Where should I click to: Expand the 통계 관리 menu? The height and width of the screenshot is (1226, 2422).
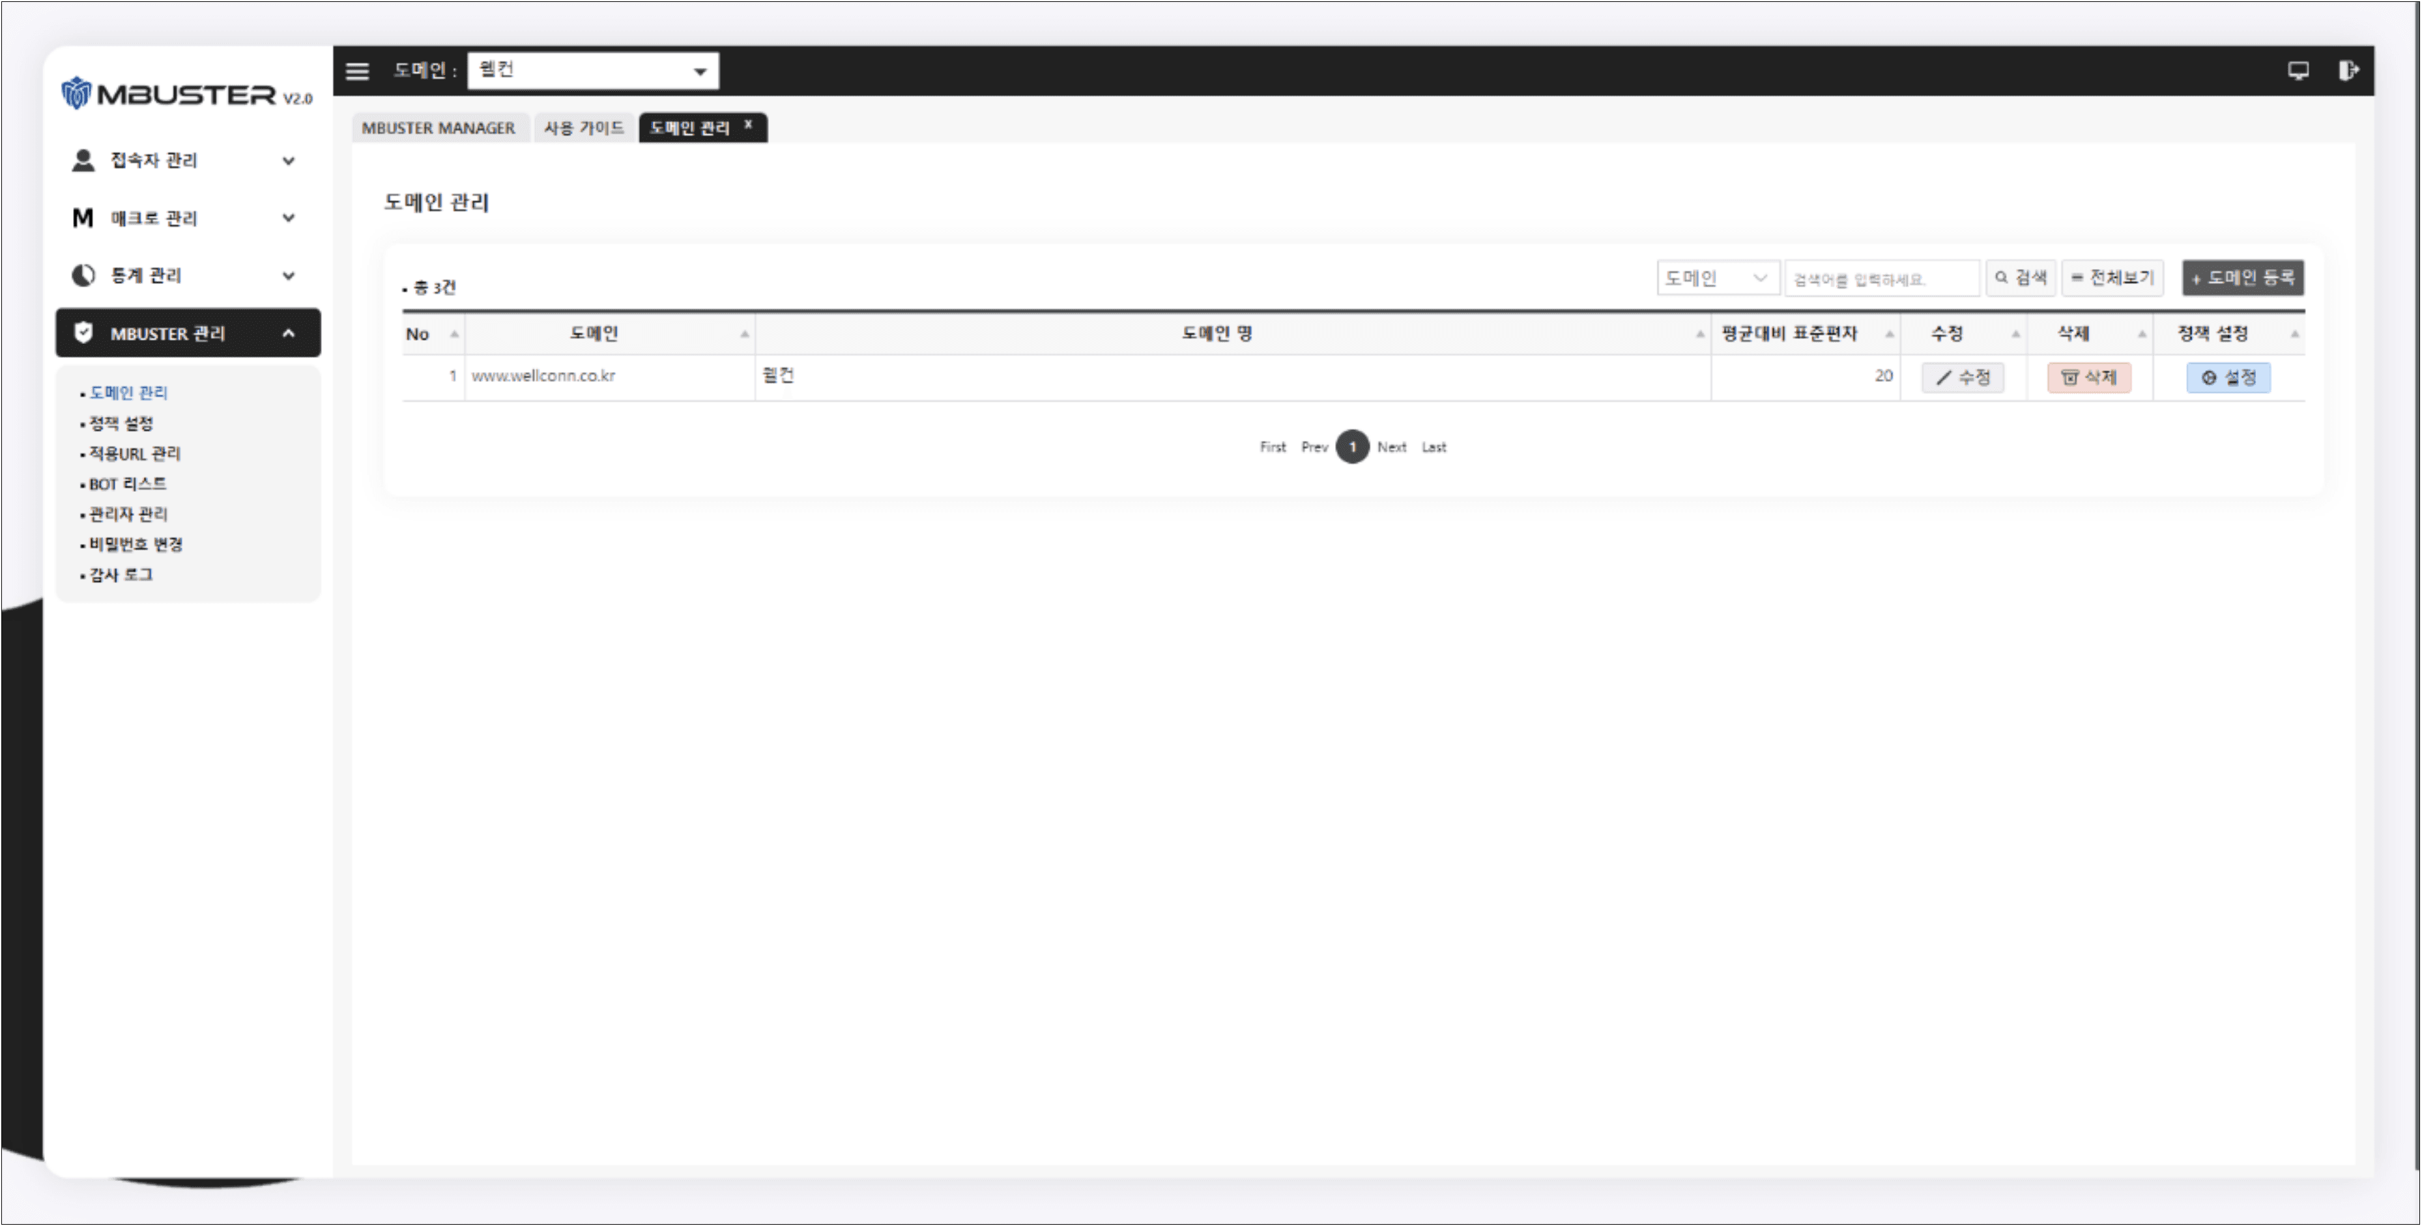coord(289,276)
